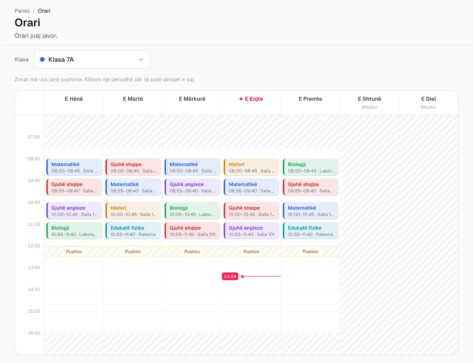473x363 pixels.
Task: Click the E Shtunë column header
Action: pos(369,103)
